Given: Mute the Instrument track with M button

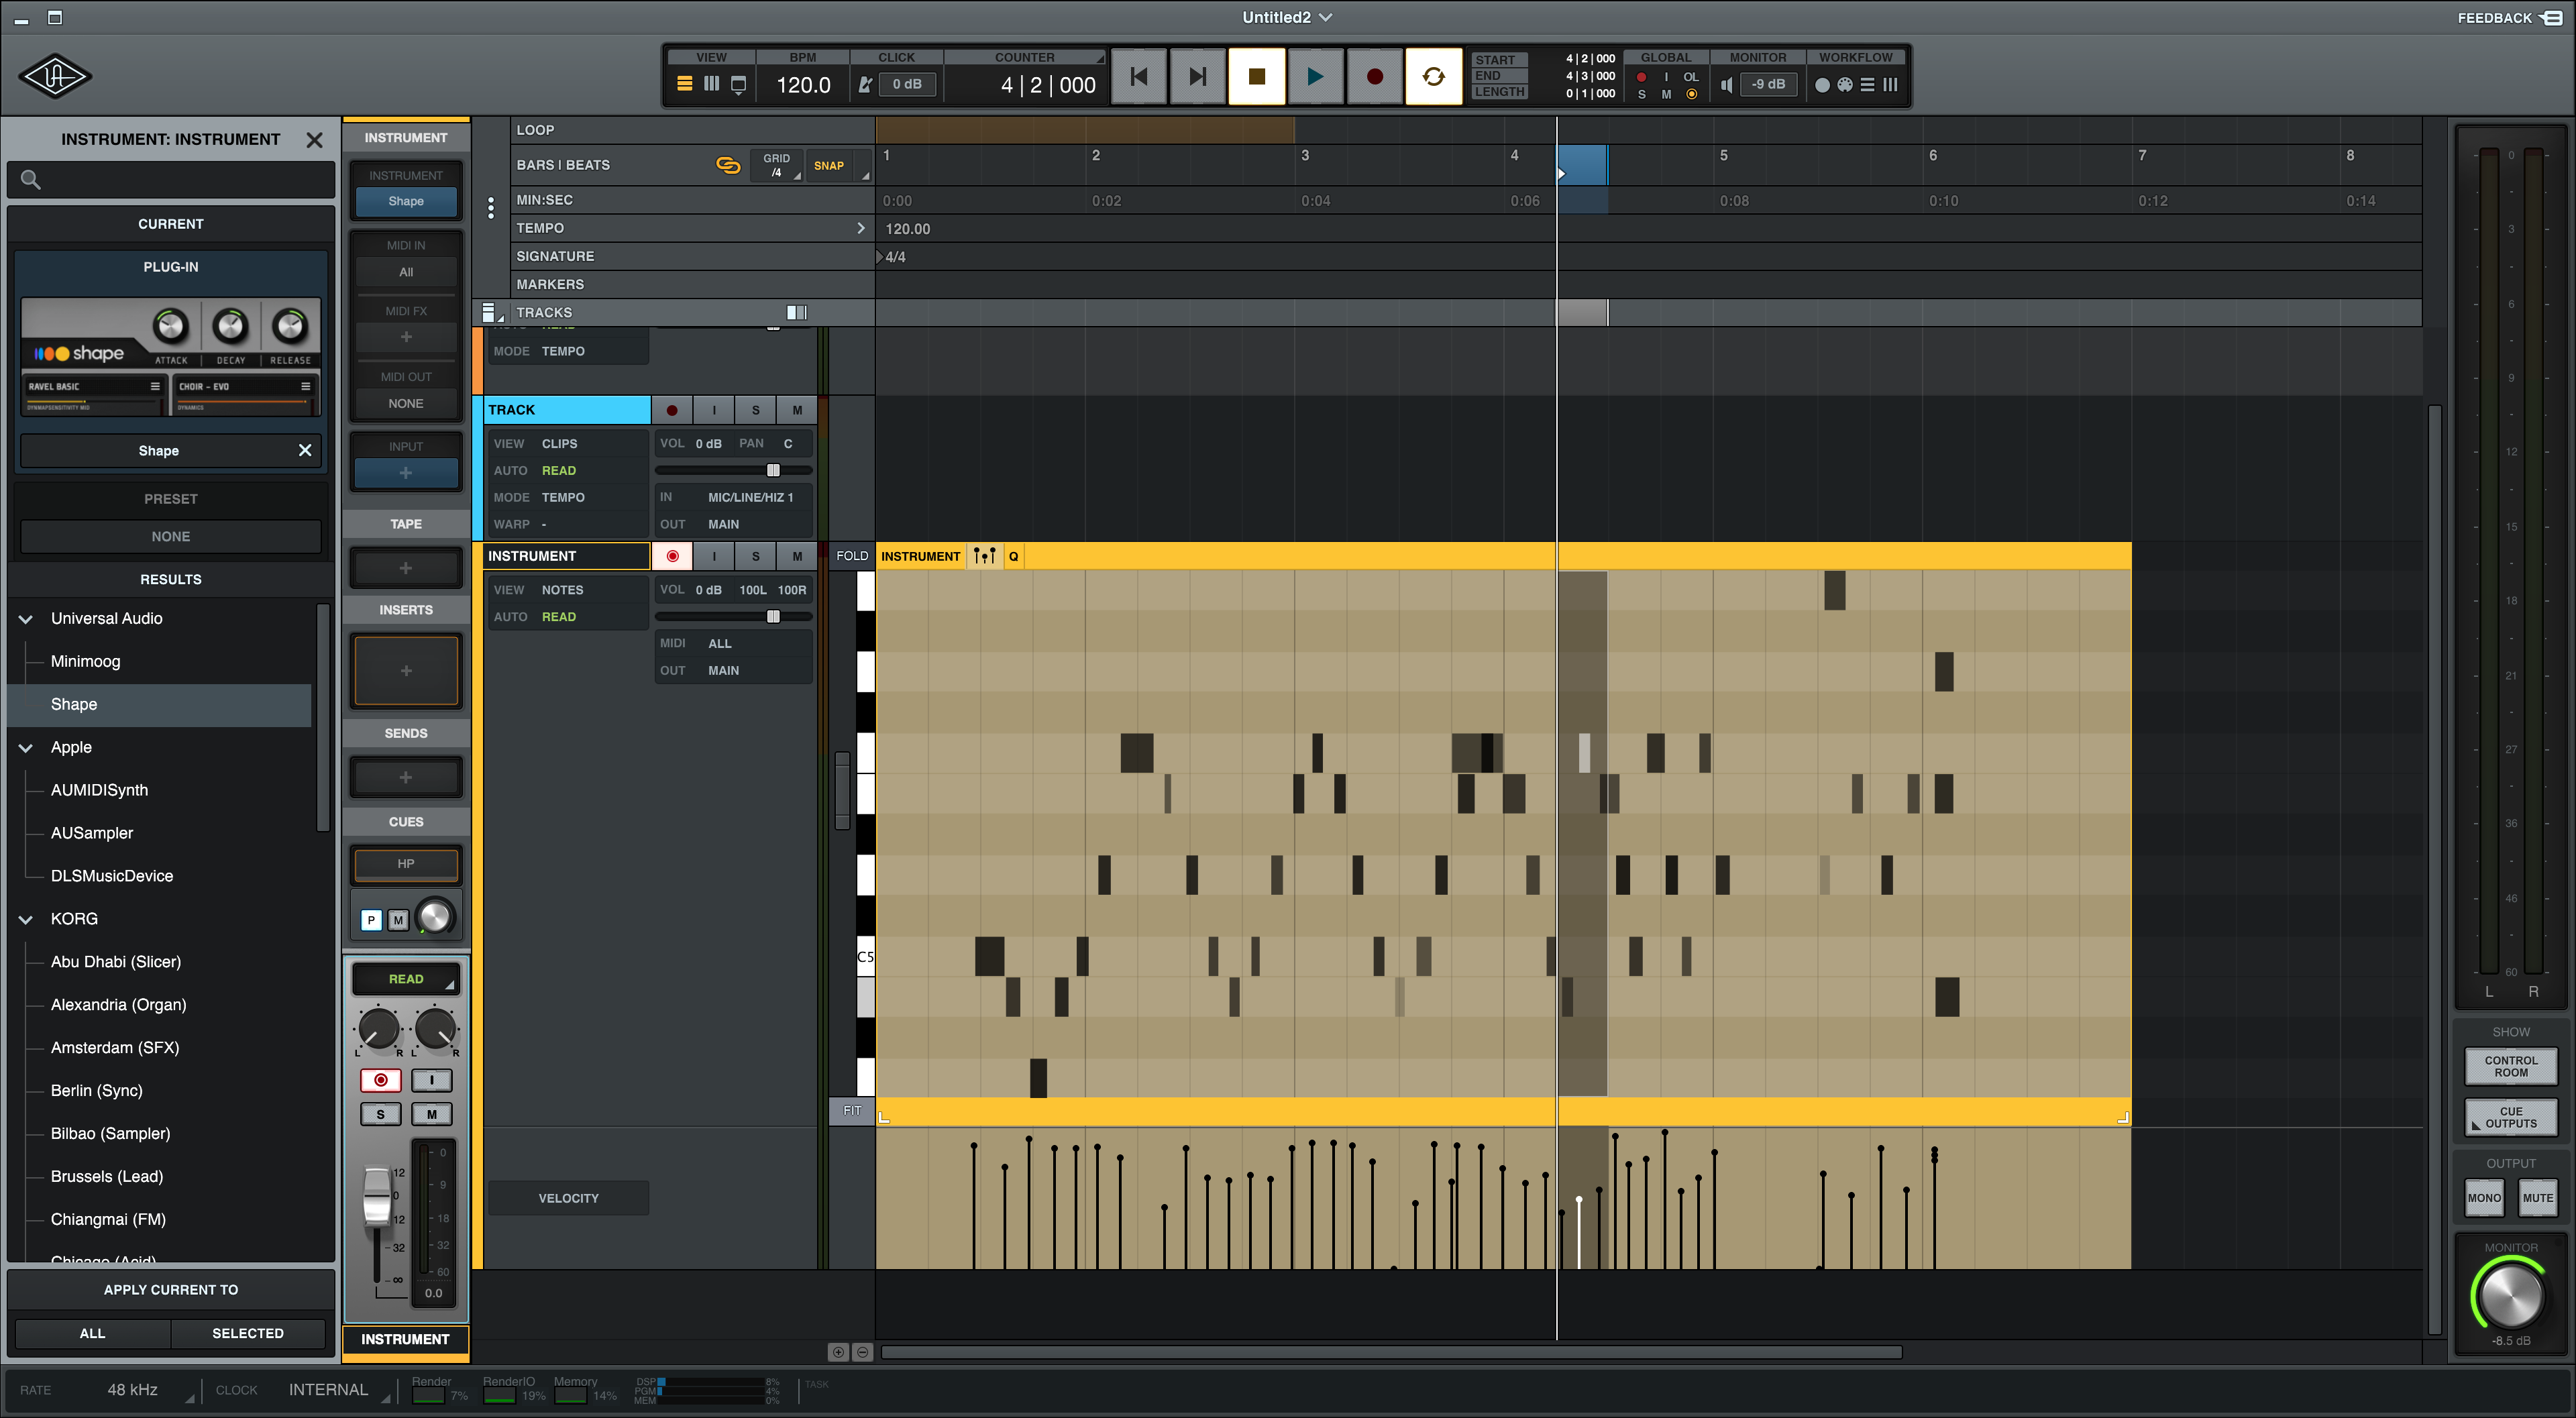Looking at the screenshot, I should pyautogui.click(x=796, y=556).
